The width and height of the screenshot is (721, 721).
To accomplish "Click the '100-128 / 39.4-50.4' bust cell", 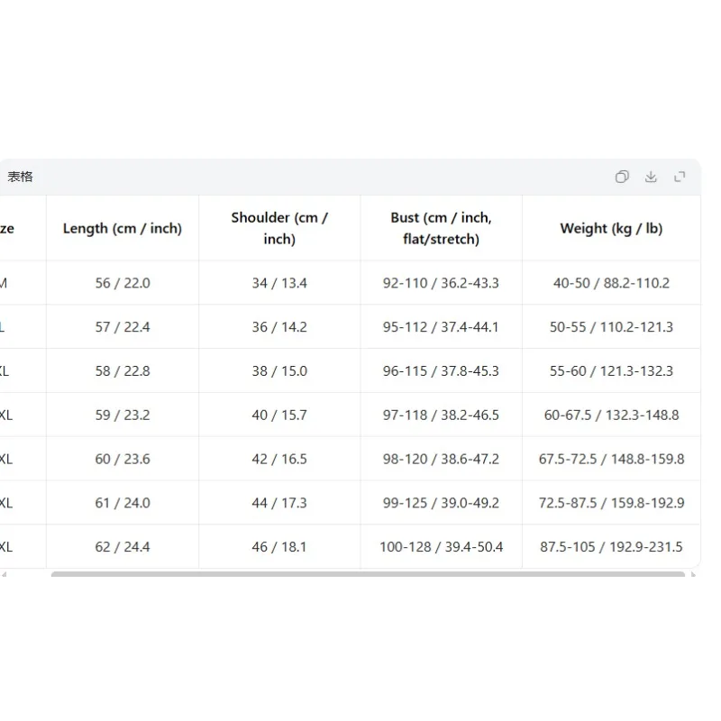I will (x=442, y=547).
